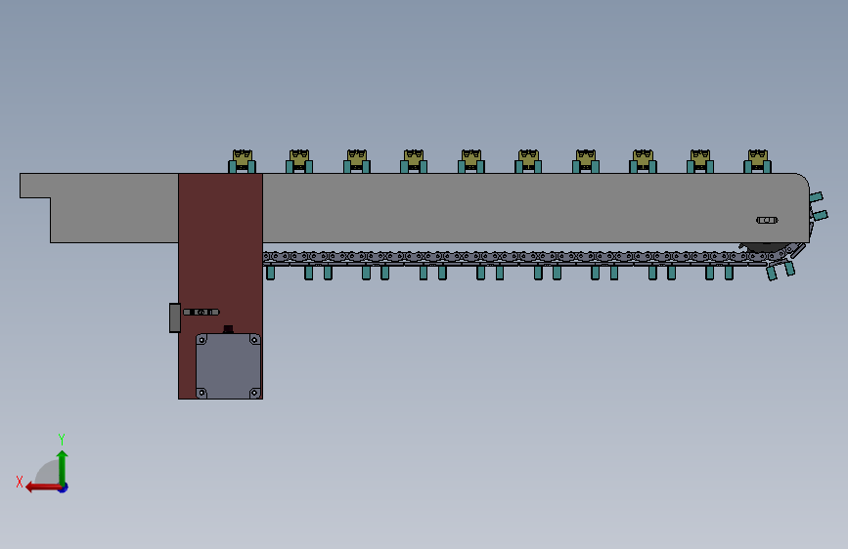Select the gray block left of red plate
Image resolution: width=848 pixels, height=549 pixels.
[175, 317]
